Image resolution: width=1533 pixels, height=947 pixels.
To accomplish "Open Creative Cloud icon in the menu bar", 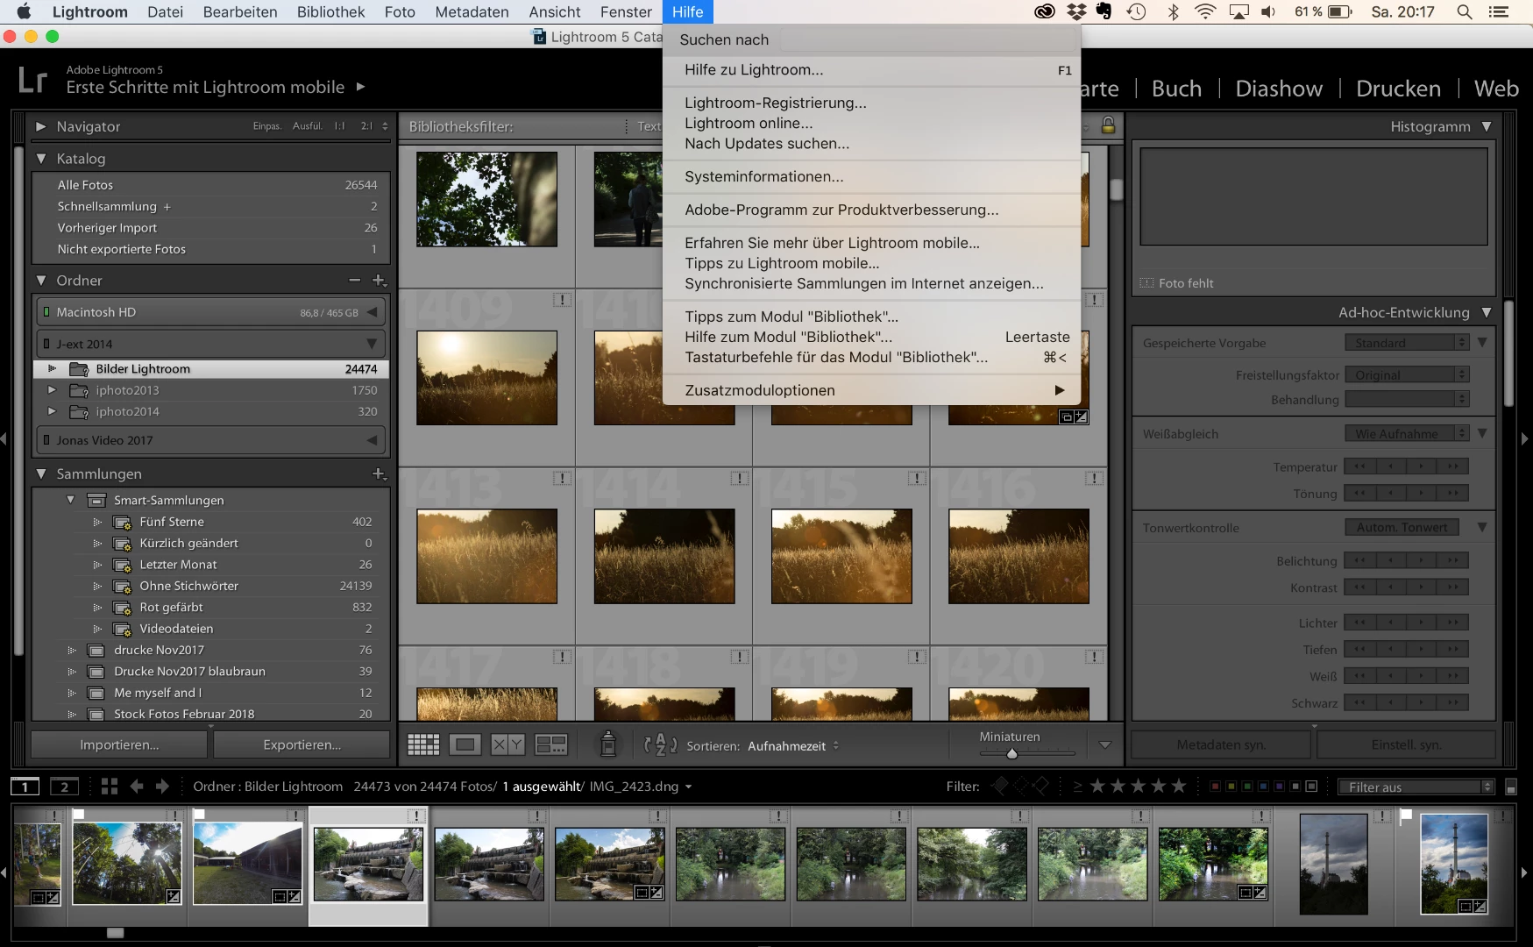I will pos(1044,11).
